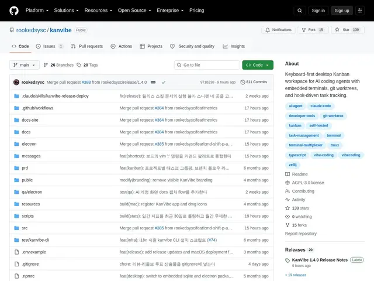Image resolution: width=374 pixels, height=281 pixels.
Task: Click Report repository
Action: 301,234
